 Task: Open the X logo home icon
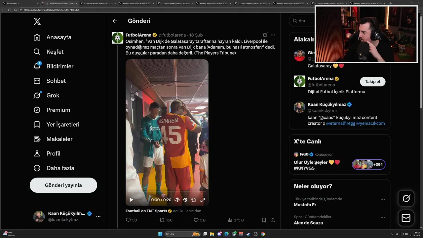[37, 21]
